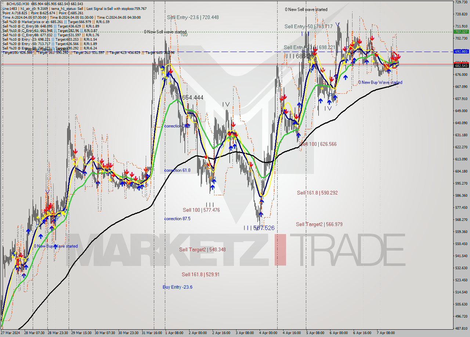
Task: Click the 667.090 price axis label
Action: (x=461, y=86)
